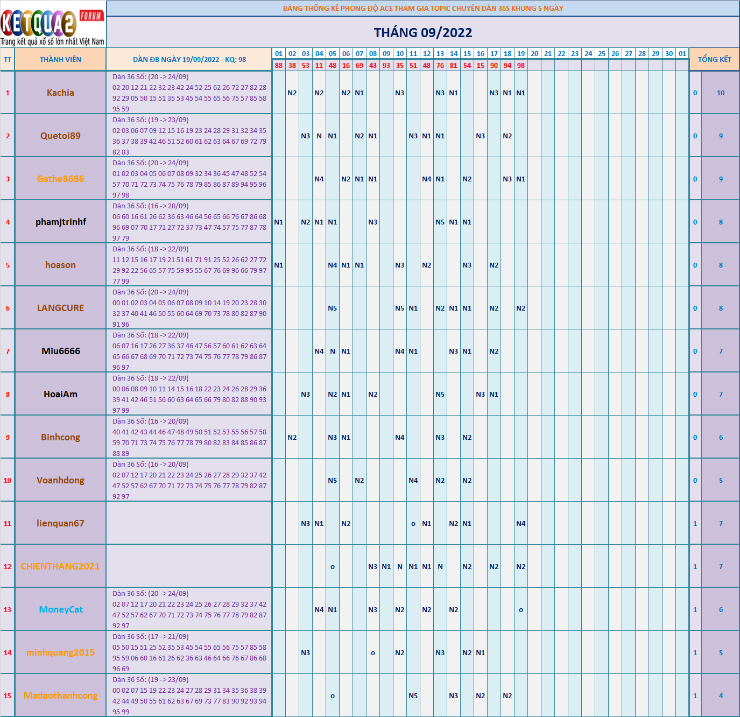Click the TT column header
Image resolution: width=740 pixels, height=717 pixels.
[8, 60]
